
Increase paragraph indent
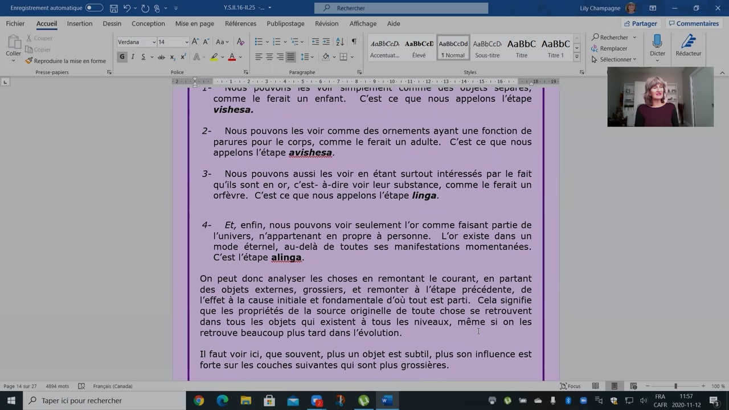326,42
